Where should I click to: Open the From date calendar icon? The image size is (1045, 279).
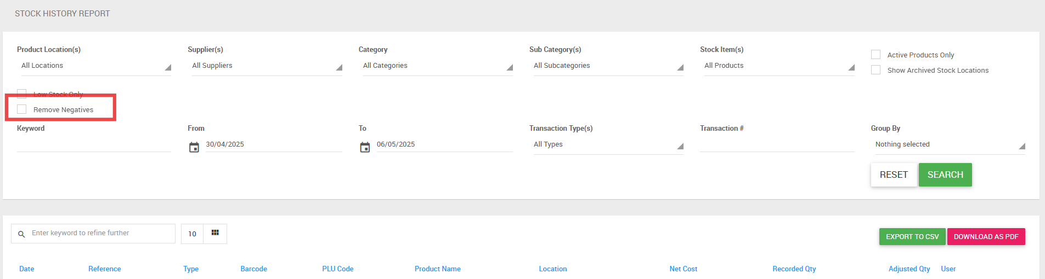click(x=194, y=147)
